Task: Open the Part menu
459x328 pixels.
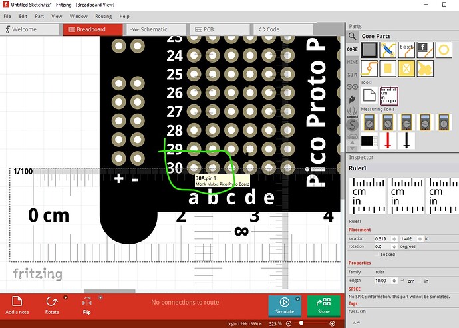Action: [x=39, y=16]
